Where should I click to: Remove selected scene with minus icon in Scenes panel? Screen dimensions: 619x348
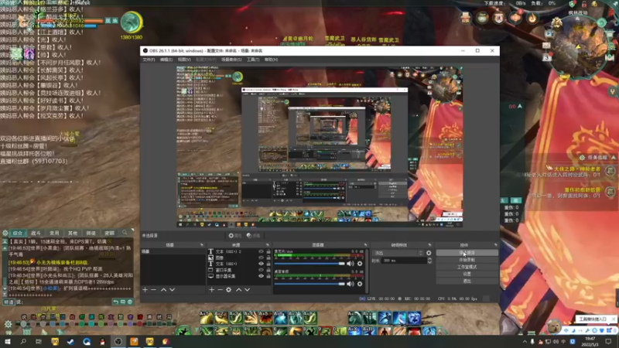click(153, 289)
